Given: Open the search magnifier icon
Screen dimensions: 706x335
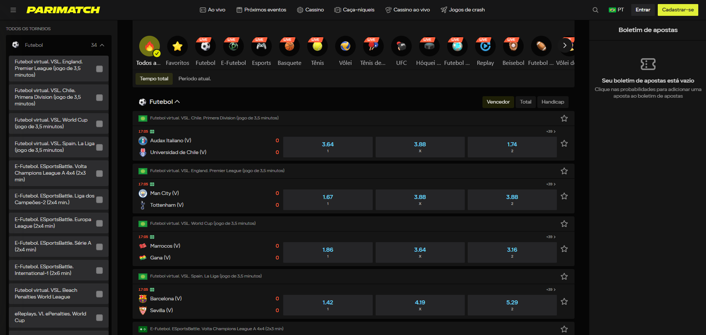Looking at the screenshot, I should (595, 10).
